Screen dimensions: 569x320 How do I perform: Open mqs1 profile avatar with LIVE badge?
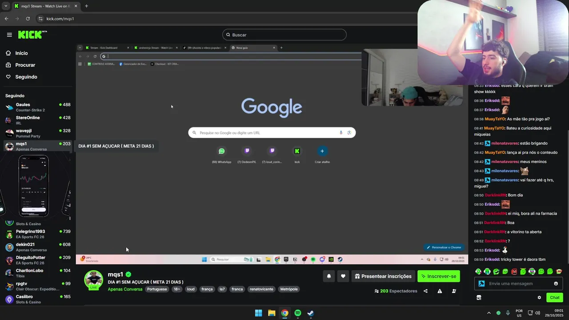tap(94, 280)
